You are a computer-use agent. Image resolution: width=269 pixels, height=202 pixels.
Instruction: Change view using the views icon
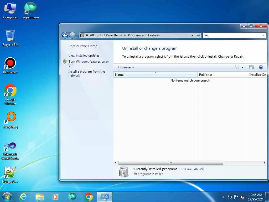(x=237, y=67)
